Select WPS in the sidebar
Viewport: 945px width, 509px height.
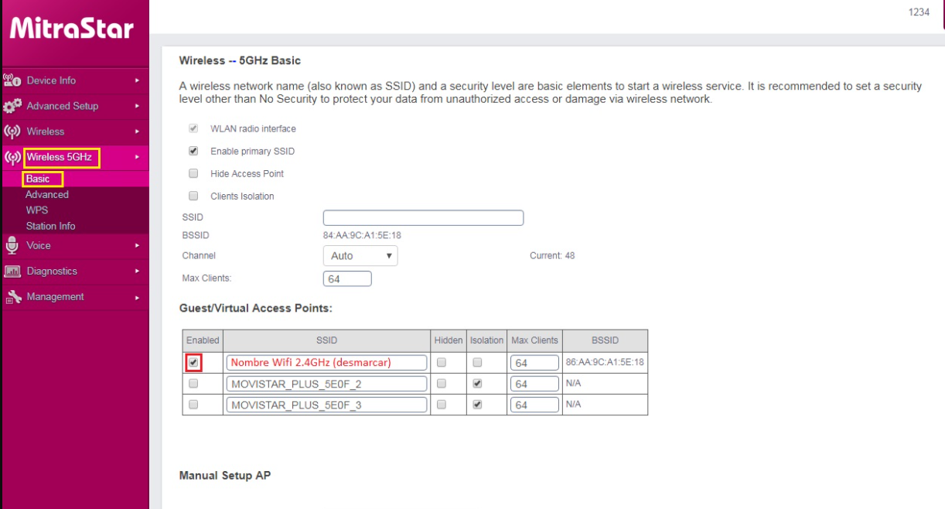click(36, 210)
